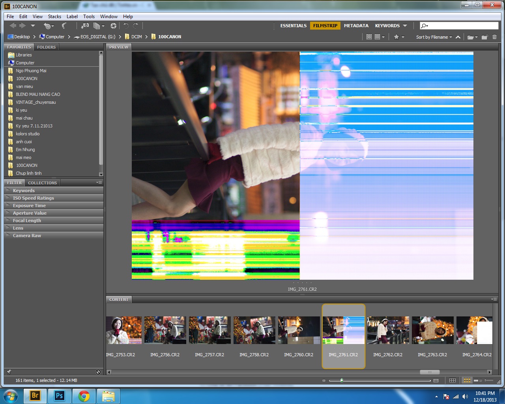Switch to the FOLDERS panel tab

coord(46,47)
